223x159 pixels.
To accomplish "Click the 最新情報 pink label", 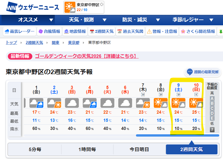I will pos(20,56).
